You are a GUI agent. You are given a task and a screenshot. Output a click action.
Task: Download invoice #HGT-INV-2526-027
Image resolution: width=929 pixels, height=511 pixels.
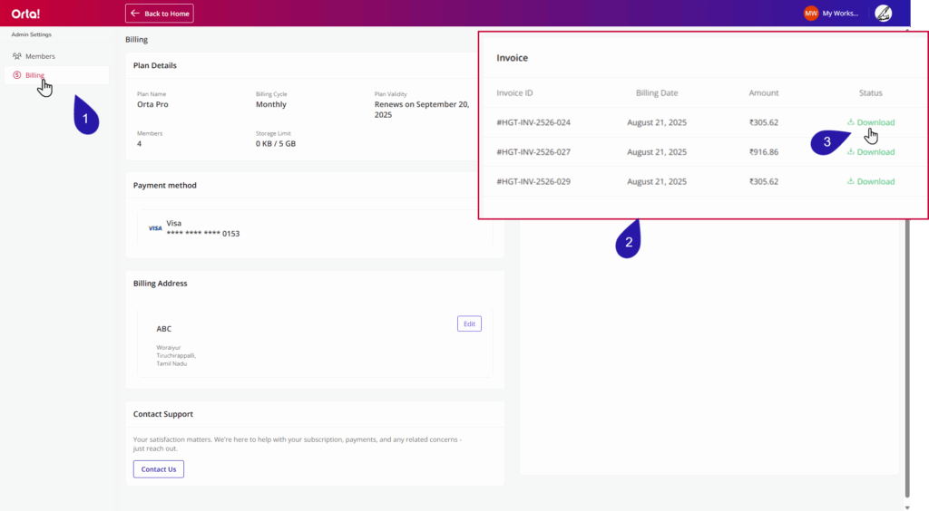tap(871, 152)
